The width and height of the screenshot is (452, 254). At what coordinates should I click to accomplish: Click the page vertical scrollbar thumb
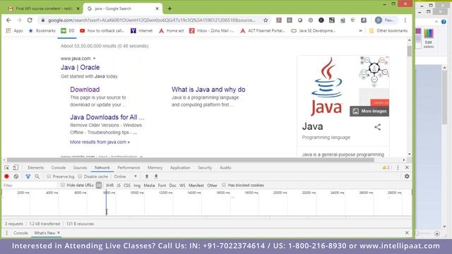[410, 52]
